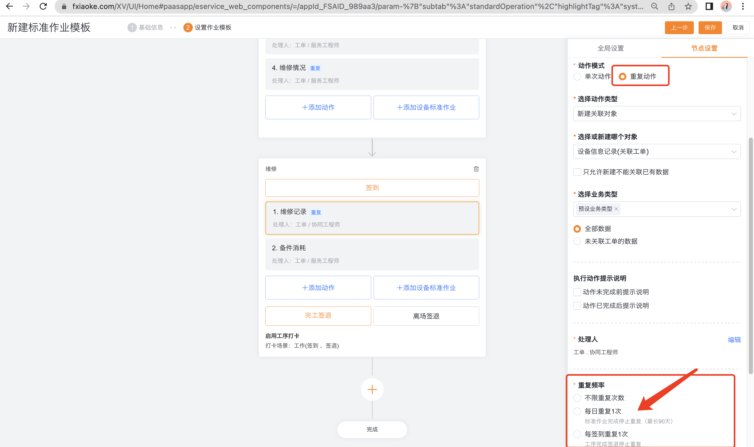Check 只允许新建不能关联已有数据
The image size is (754, 447).
click(577, 172)
